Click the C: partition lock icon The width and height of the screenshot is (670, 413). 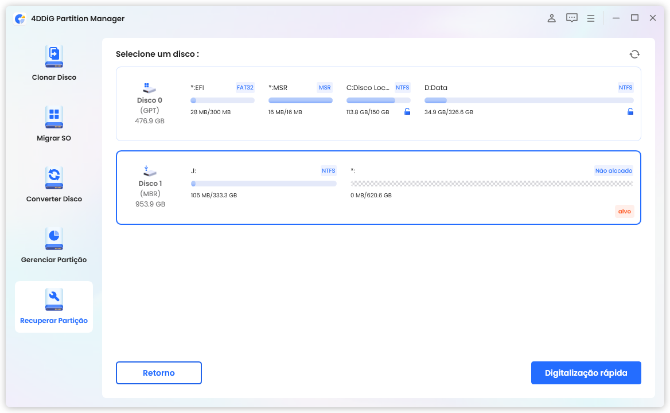click(x=407, y=112)
